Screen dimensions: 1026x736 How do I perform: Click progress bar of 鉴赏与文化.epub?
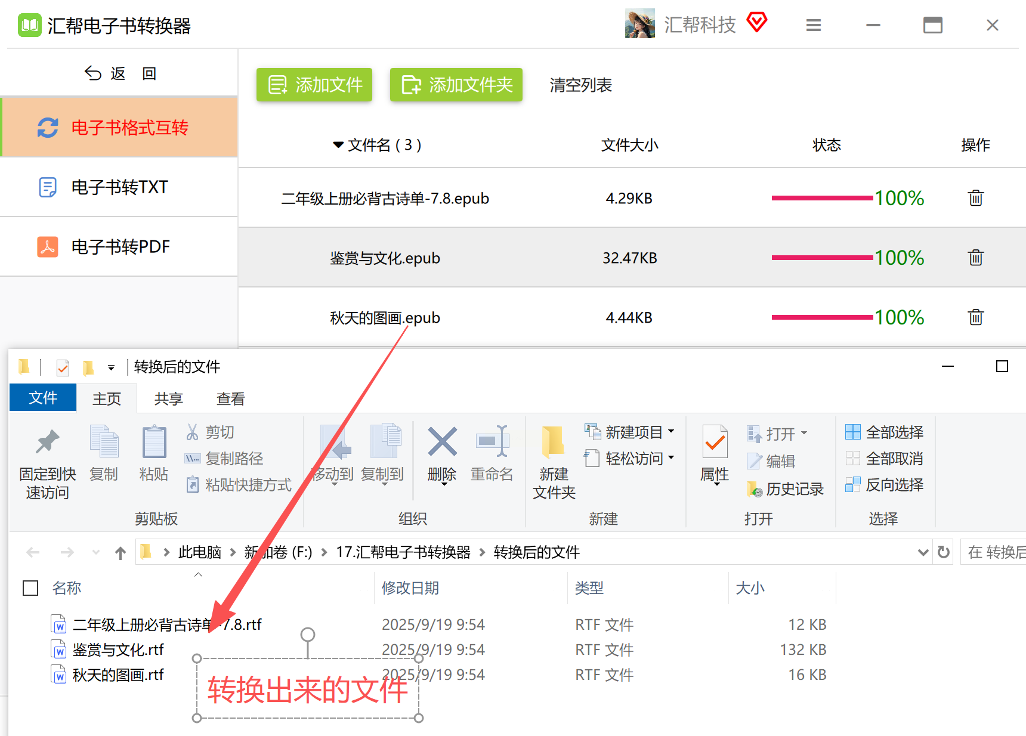click(823, 258)
